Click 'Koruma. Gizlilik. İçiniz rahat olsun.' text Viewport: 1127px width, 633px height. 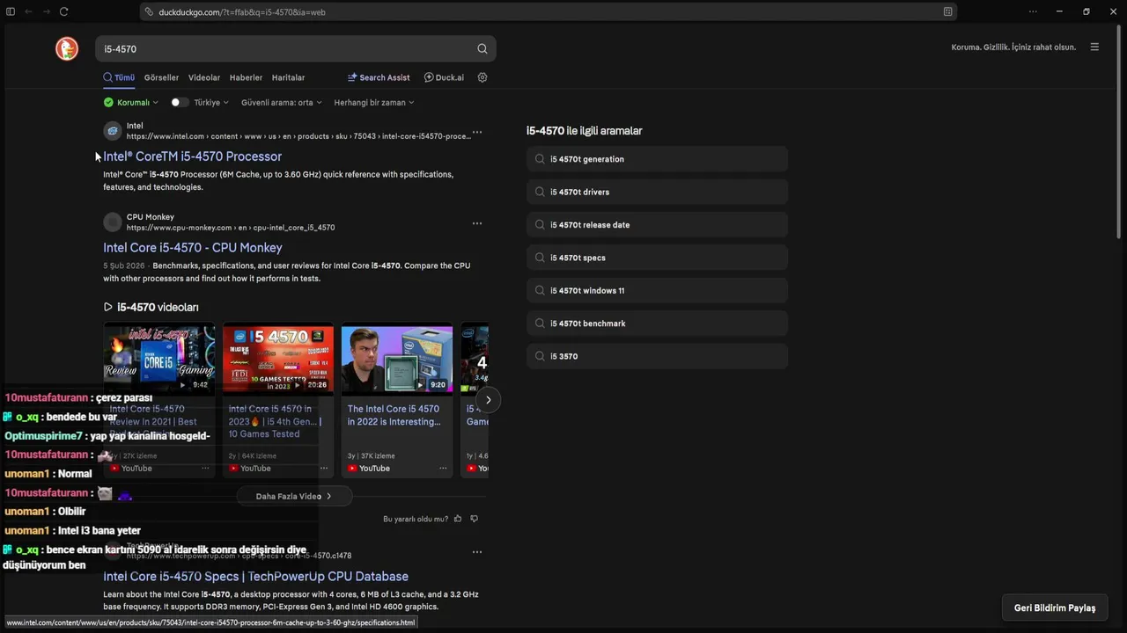tap(1013, 47)
